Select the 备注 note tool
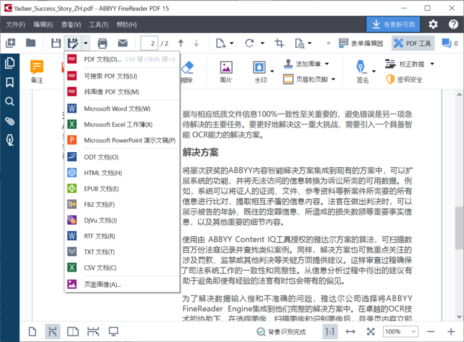Screen dimensions: 464x342 [37, 71]
